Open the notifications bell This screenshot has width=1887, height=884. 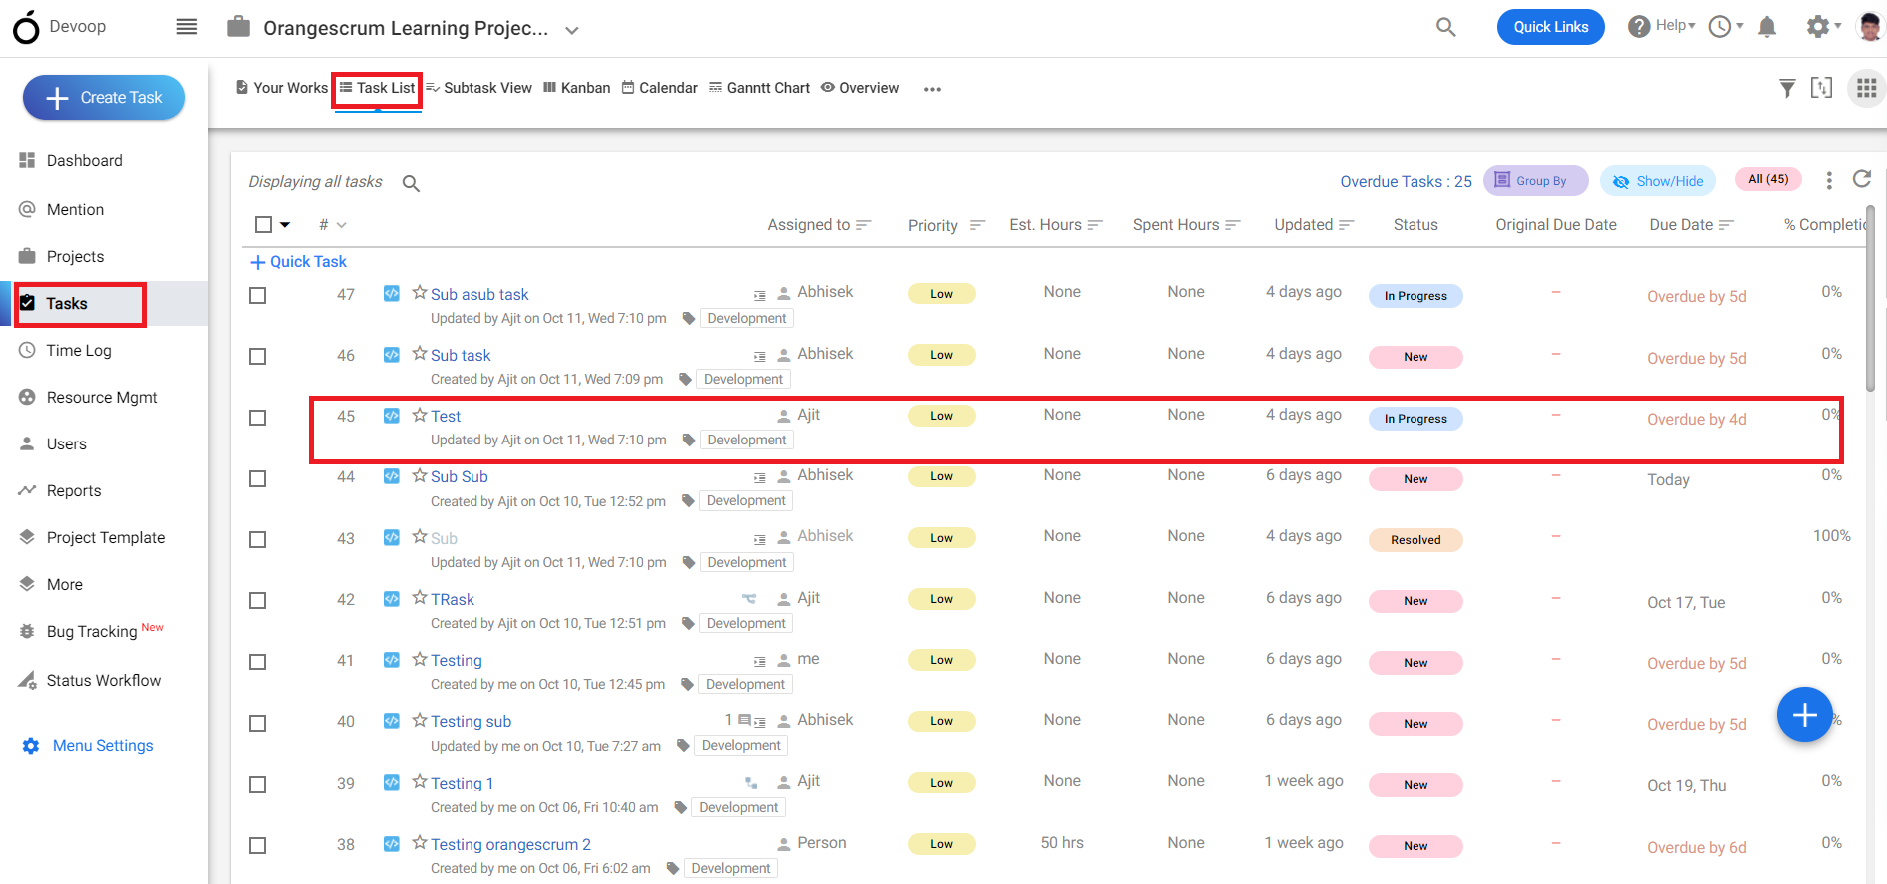(1767, 27)
